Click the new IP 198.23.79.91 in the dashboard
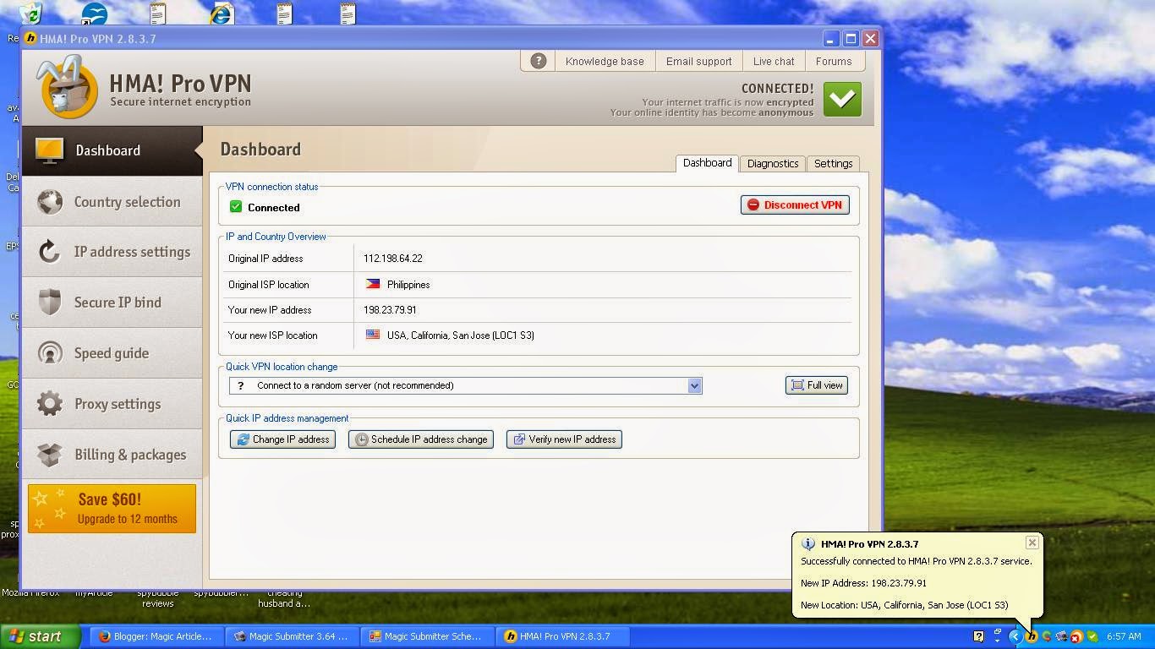 [x=390, y=310]
